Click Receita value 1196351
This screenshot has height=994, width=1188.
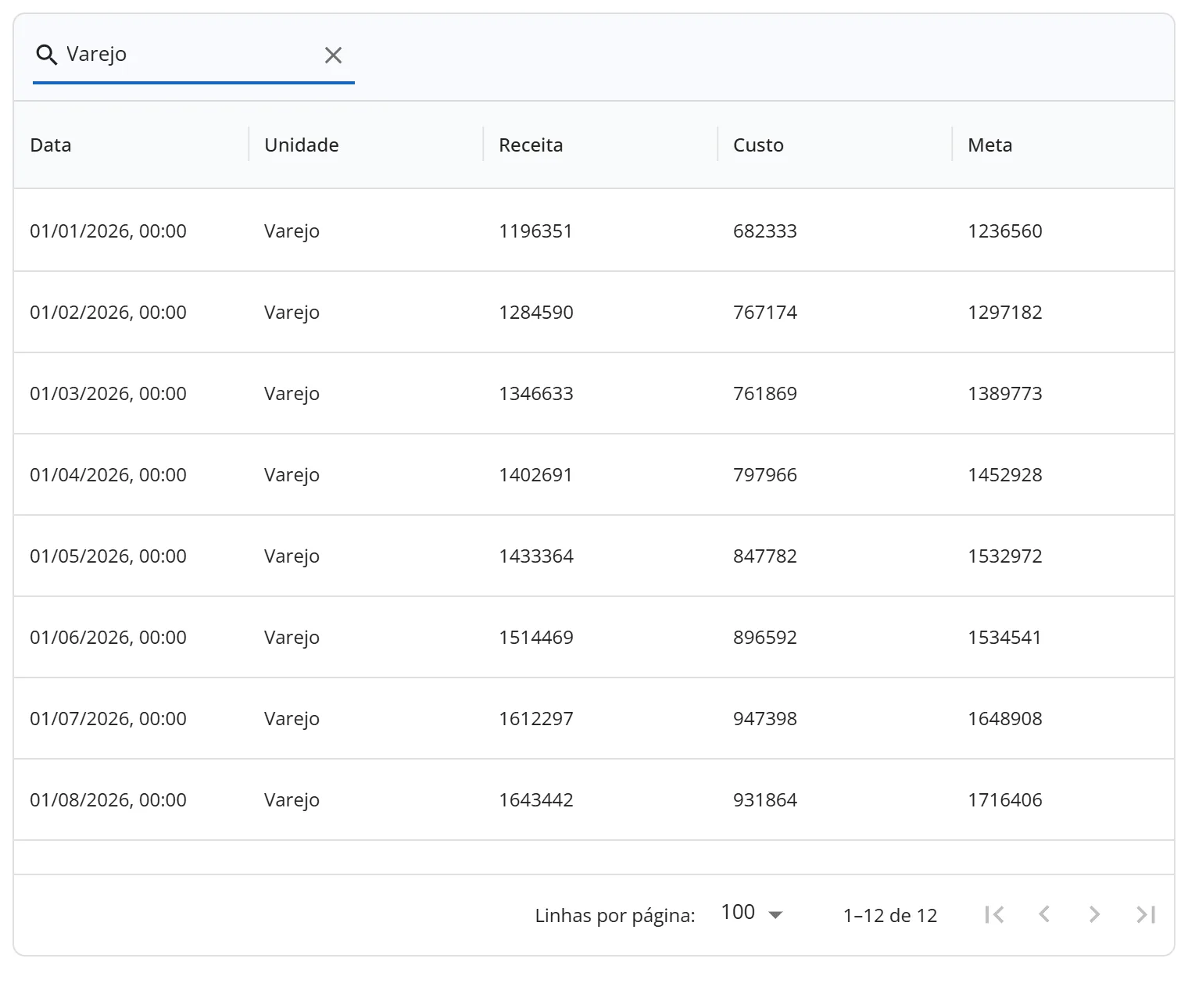click(536, 231)
